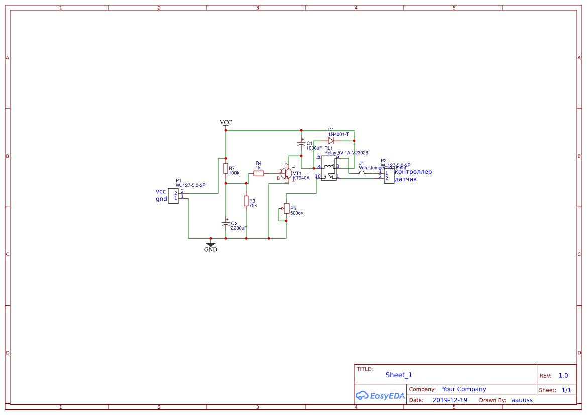Click the '75k' value label
Screen dimensions: 587x415
[253, 205]
